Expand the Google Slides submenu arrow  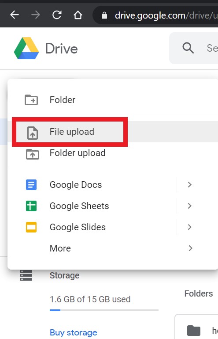[x=189, y=227]
